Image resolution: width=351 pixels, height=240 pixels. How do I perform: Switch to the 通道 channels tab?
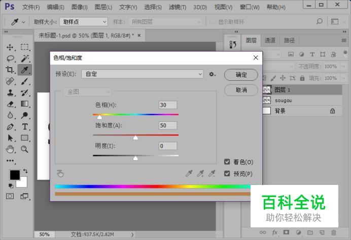pyautogui.click(x=270, y=40)
